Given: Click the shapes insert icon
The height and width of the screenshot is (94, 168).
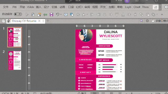Looking at the screenshot, I should coord(72,14).
